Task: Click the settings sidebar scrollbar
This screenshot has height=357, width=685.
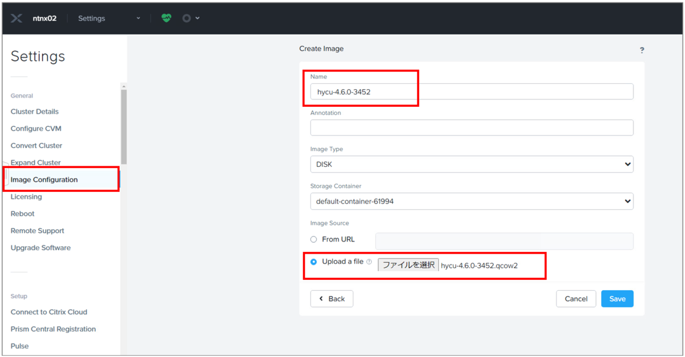Action: tap(124, 127)
